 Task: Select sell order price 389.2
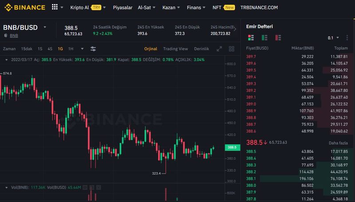tap(251, 90)
